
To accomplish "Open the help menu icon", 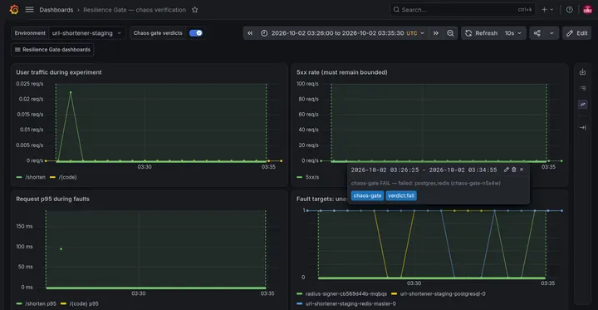I will 570,10.
